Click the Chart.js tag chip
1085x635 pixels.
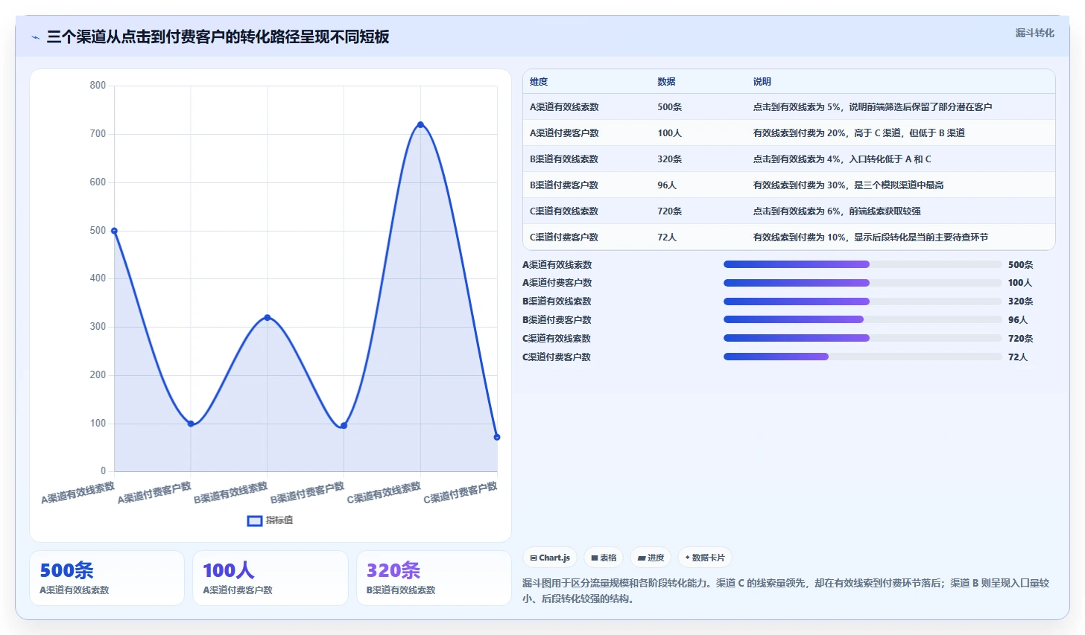point(550,558)
